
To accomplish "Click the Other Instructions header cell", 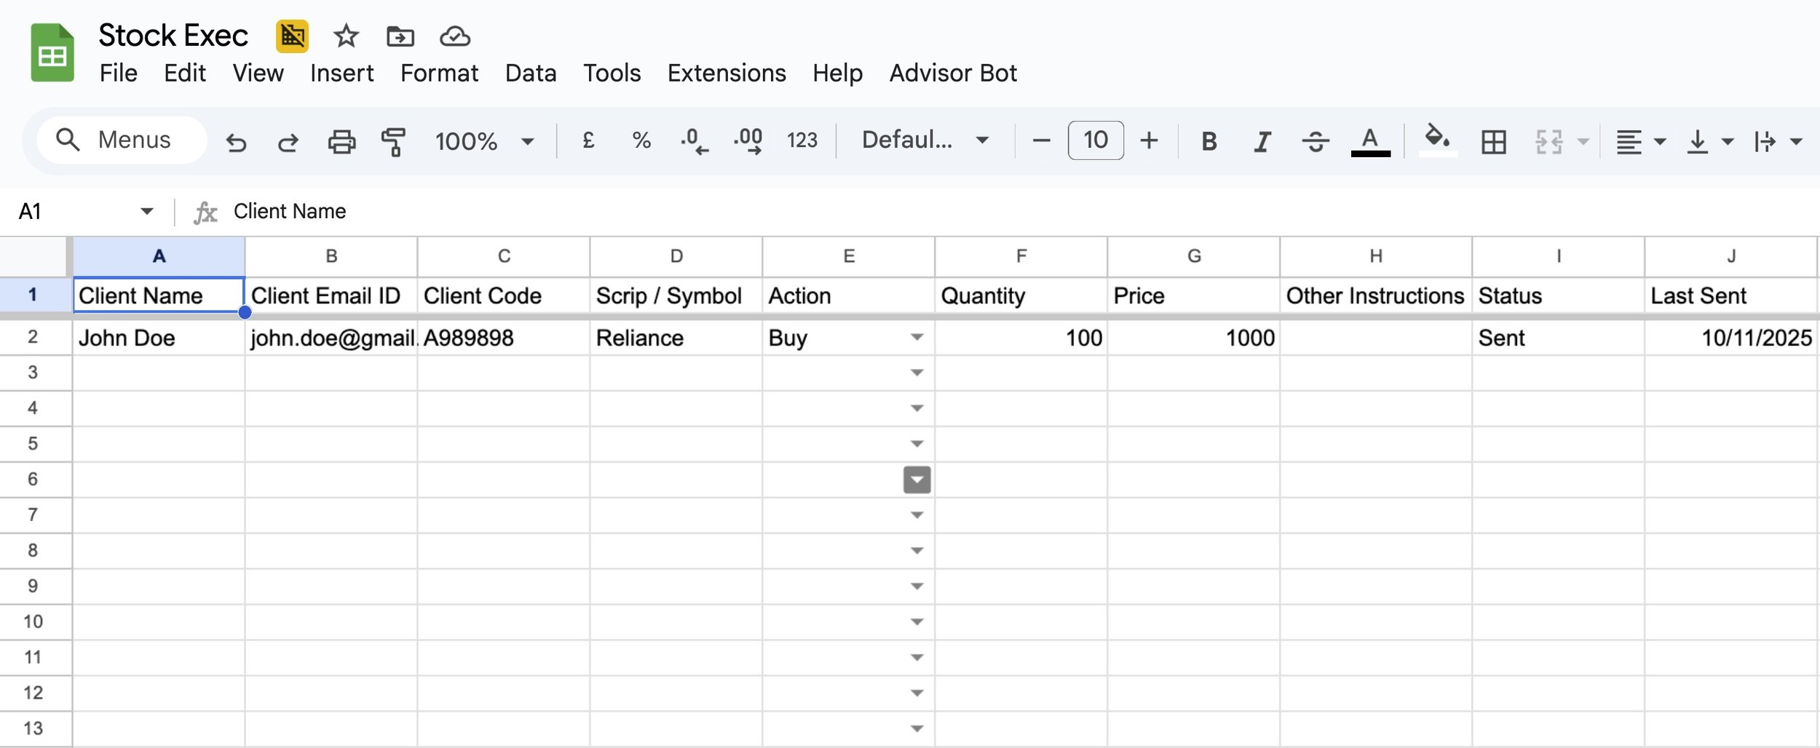I will pos(1376,295).
